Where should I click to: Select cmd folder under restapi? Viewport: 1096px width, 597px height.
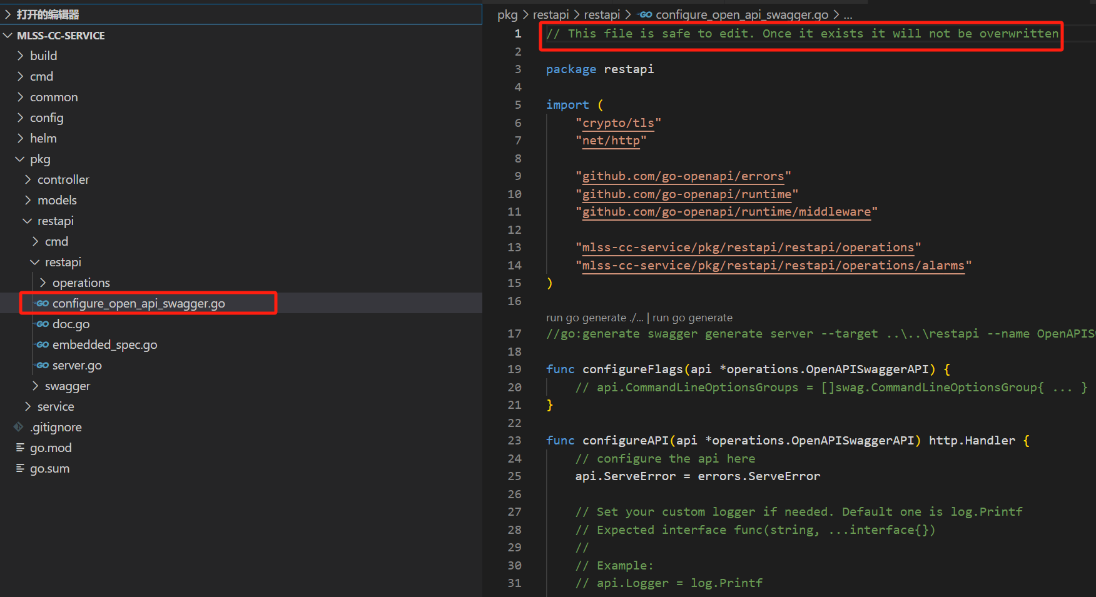click(x=241, y=241)
